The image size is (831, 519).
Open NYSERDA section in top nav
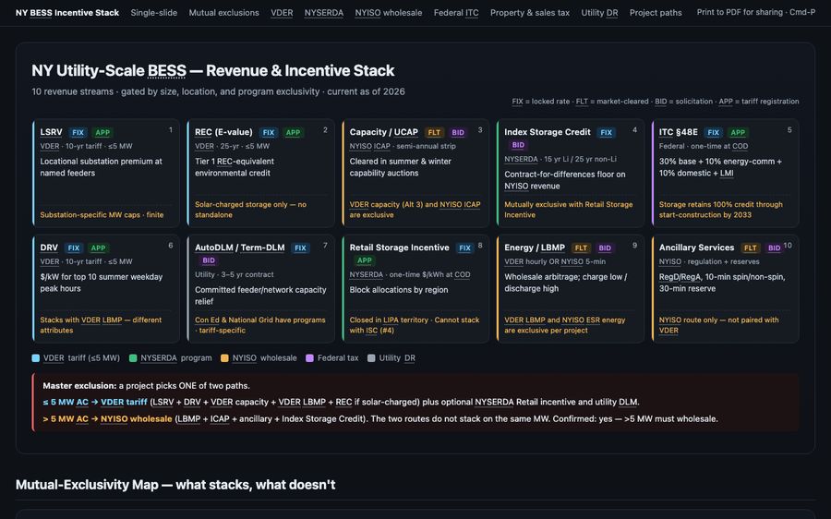coord(324,13)
